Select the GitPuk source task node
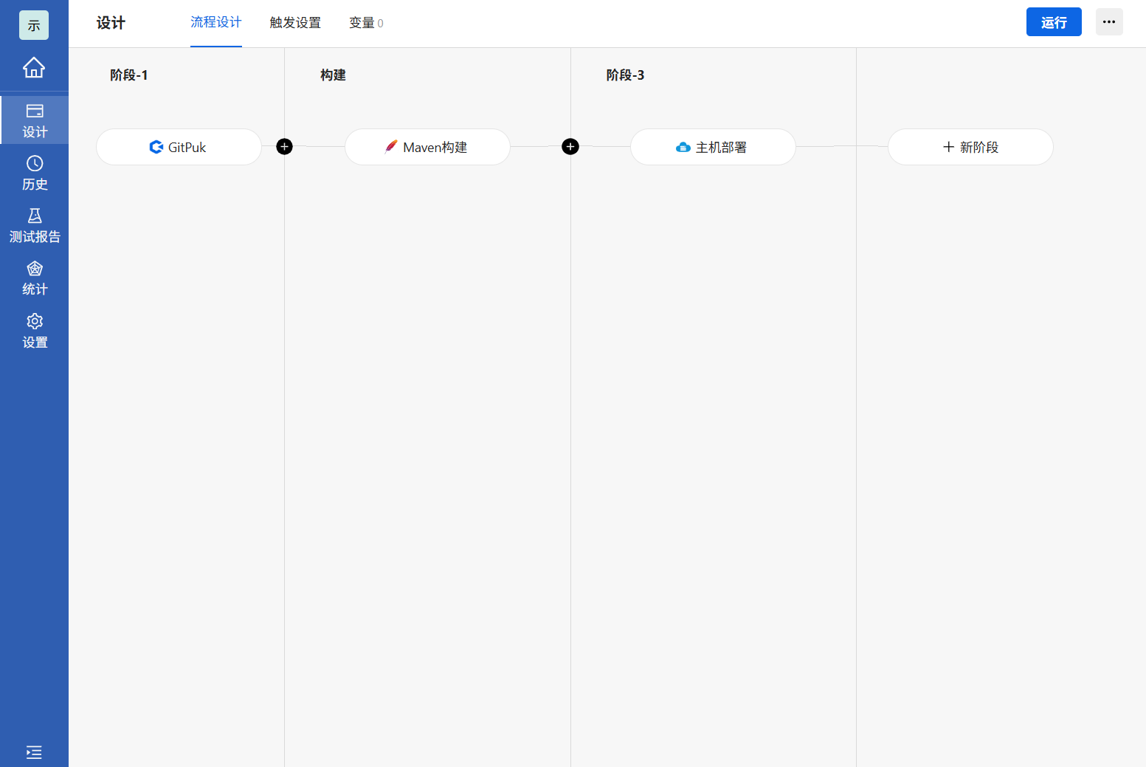1146x767 pixels. 179,147
